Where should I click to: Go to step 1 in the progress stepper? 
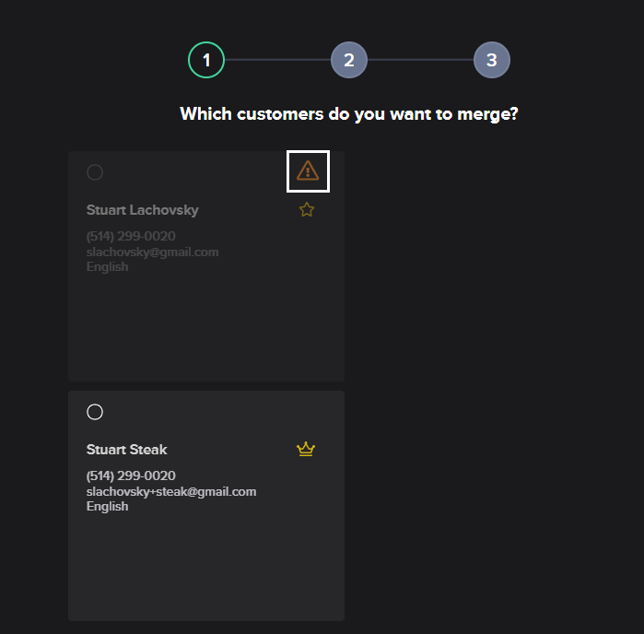206,60
